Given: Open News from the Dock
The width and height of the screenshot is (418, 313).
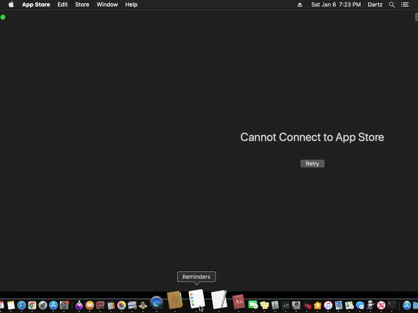Looking at the screenshot, I should tap(381, 305).
